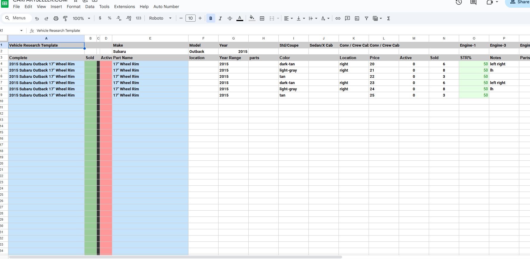Open the fill color picker
This screenshot has height=259, width=530.
[252, 18]
